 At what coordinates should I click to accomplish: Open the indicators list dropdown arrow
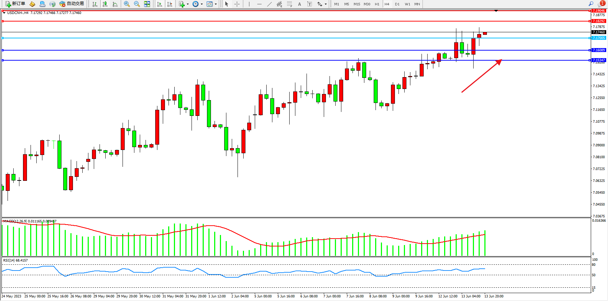click(x=188, y=4)
